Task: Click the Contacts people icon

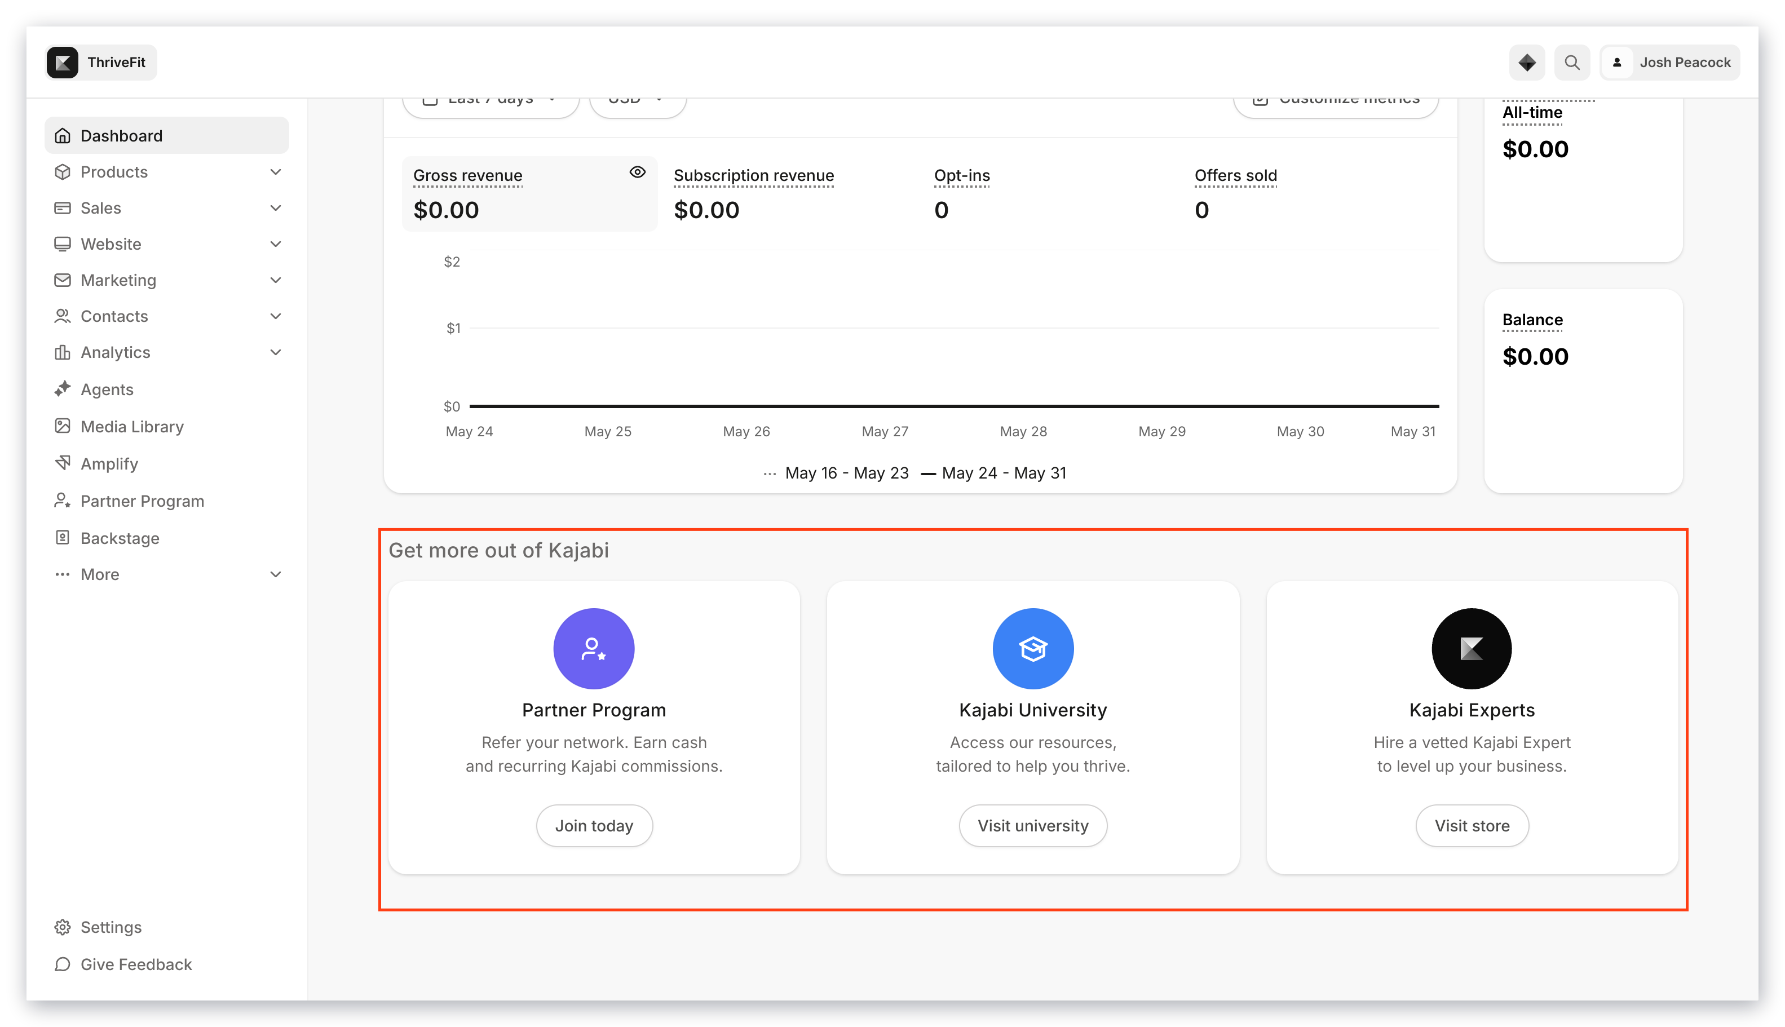Action: tap(63, 316)
